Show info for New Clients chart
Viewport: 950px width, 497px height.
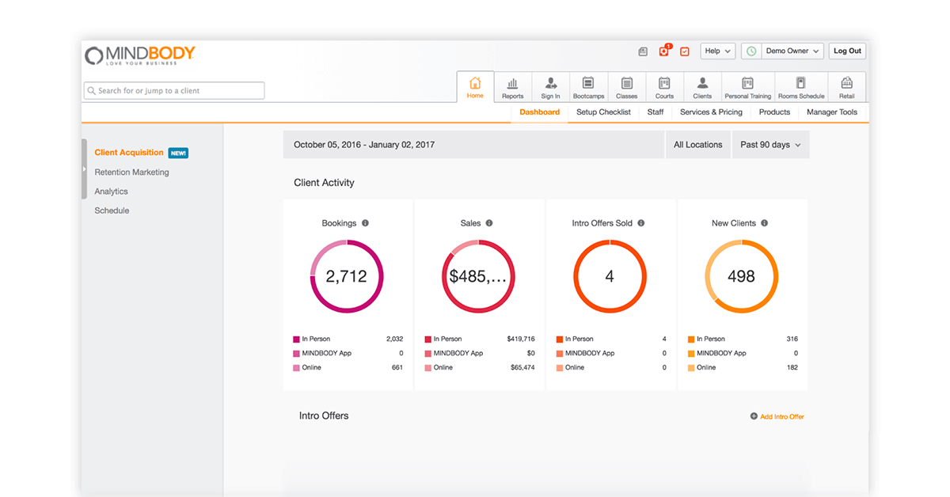point(764,223)
